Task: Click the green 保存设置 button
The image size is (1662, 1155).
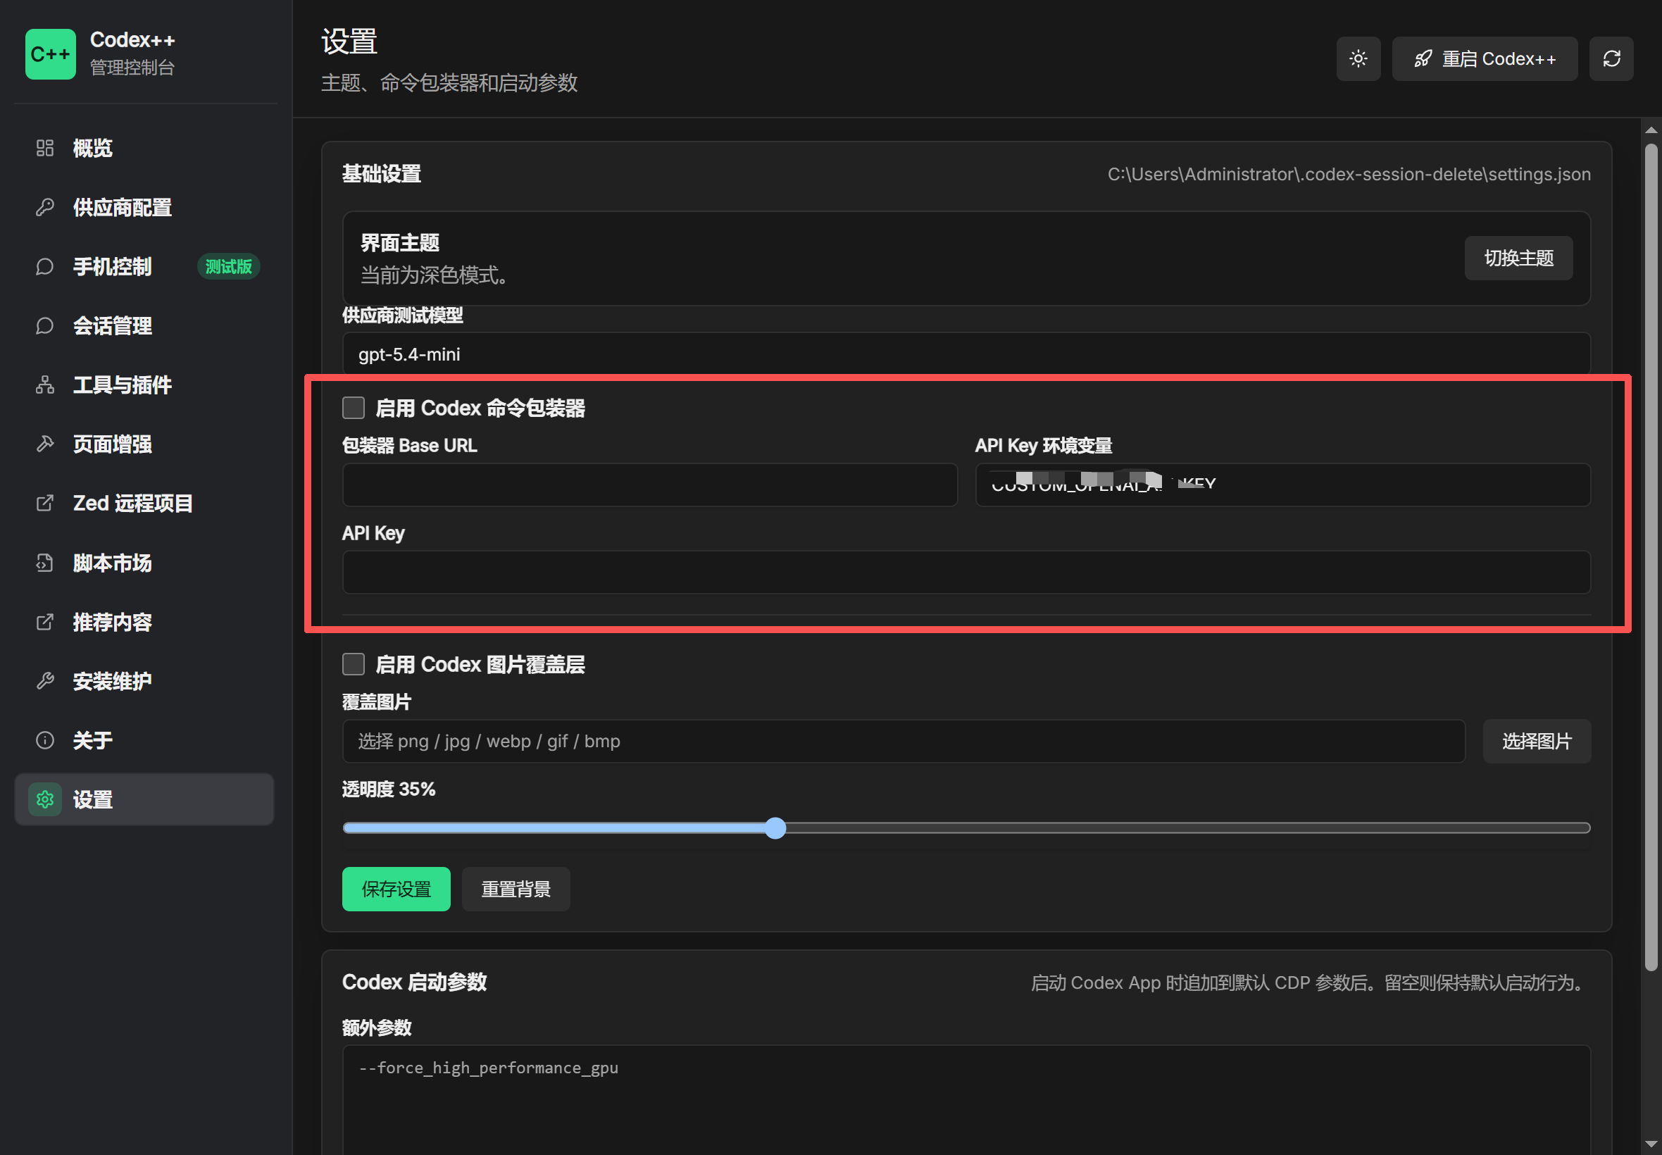Action: tap(396, 889)
